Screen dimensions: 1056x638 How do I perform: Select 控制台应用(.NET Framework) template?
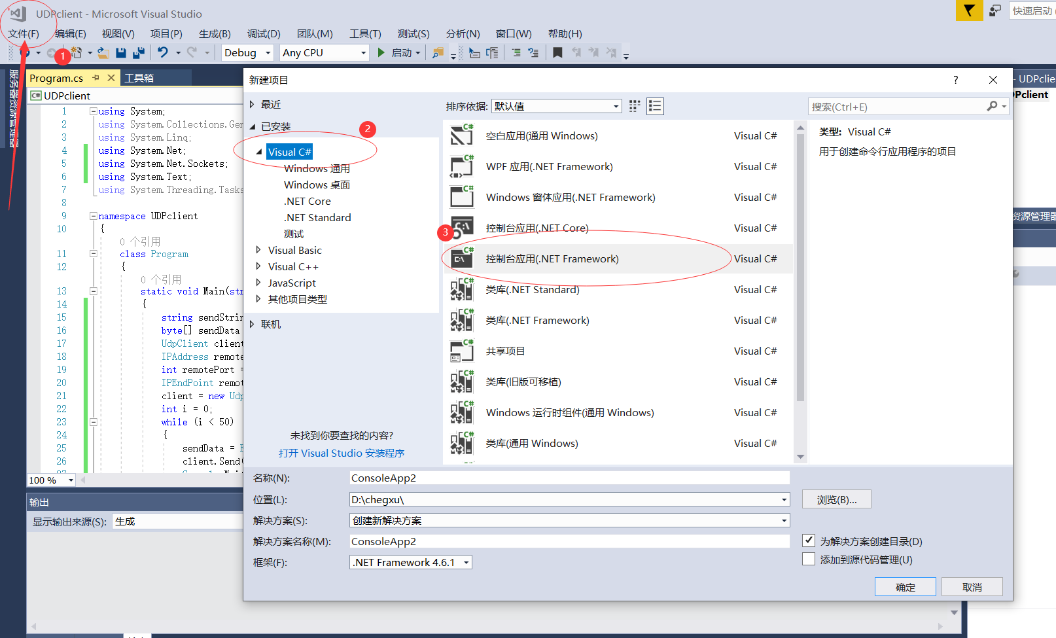(618, 258)
